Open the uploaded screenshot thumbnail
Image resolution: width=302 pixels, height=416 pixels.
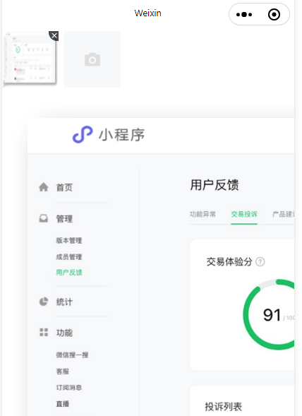click(30, 59)
